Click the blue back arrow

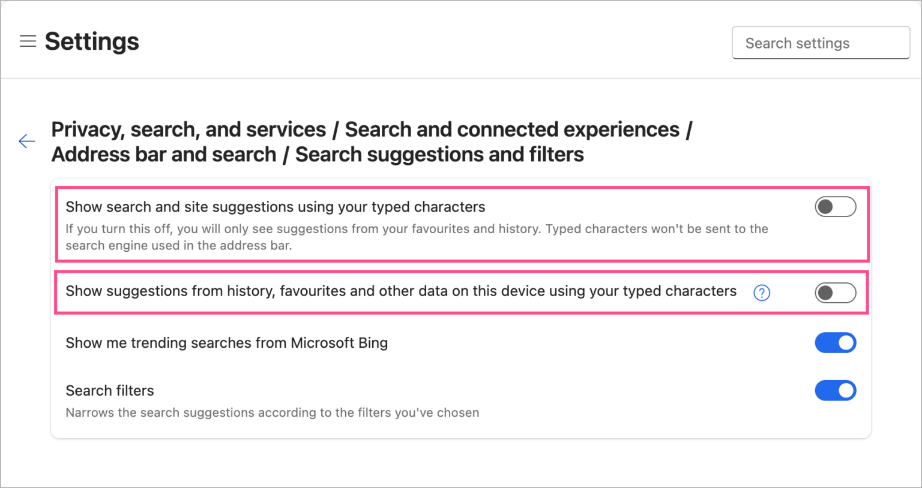coord(26,141)
